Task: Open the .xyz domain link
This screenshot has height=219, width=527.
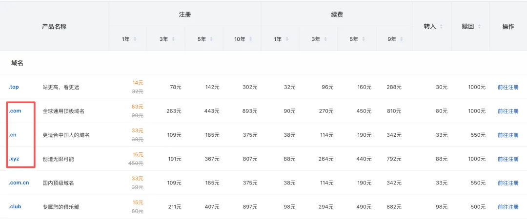Action: coord(14,159)
